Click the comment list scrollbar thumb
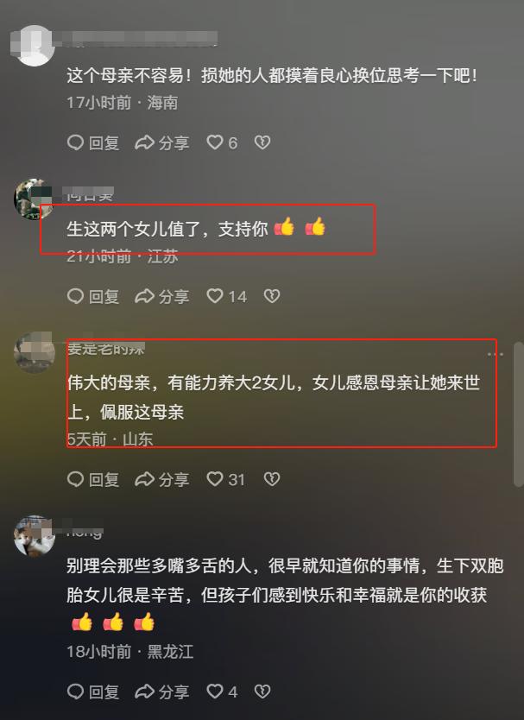This screenshot has width=524, height=720. (519, 414)
